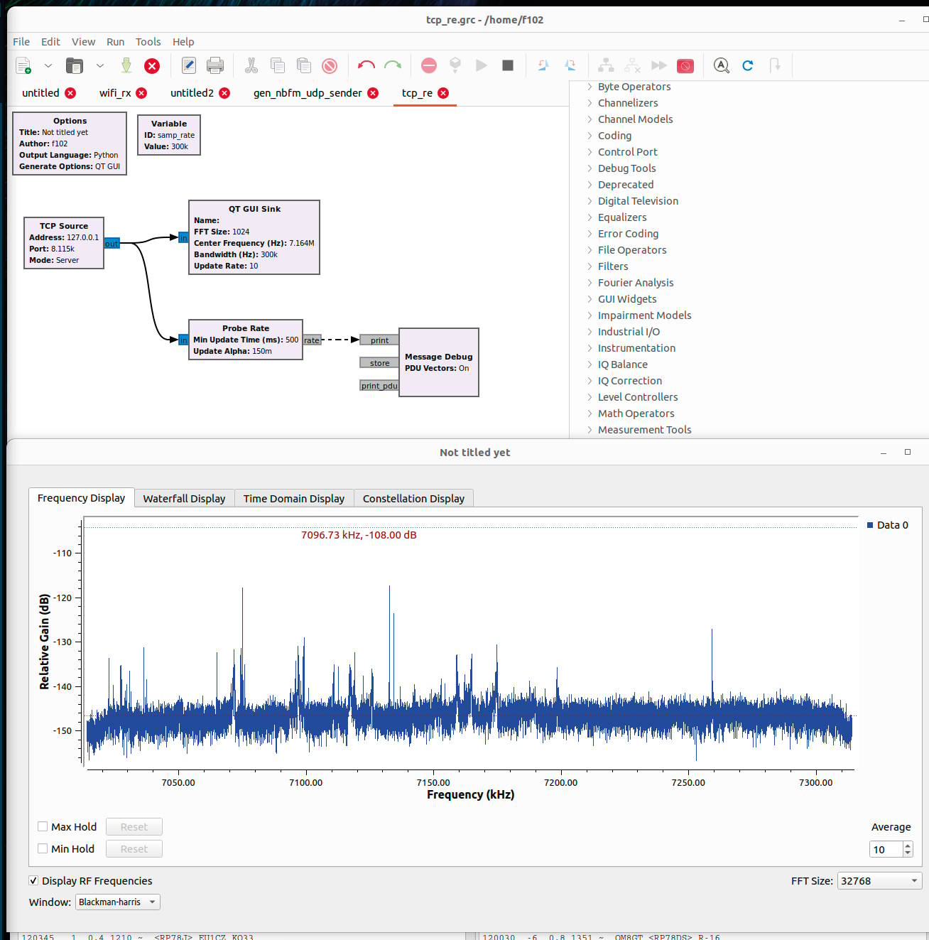Click the reload blocks icon
929x940 pixels.
click(747, 66)
